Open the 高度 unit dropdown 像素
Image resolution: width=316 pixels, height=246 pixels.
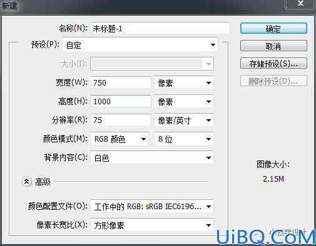coord(184,101)
